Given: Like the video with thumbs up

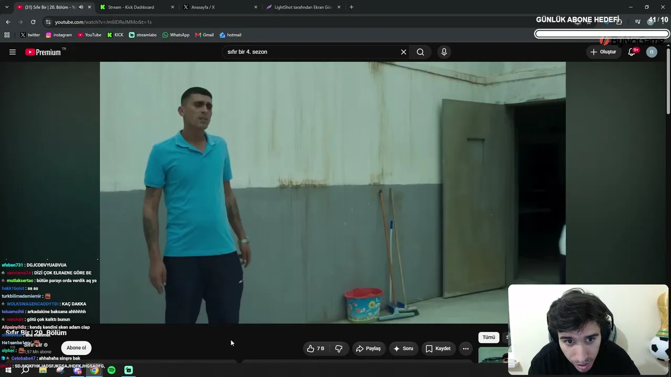Looking at the screenshot, I should [315, 348].
